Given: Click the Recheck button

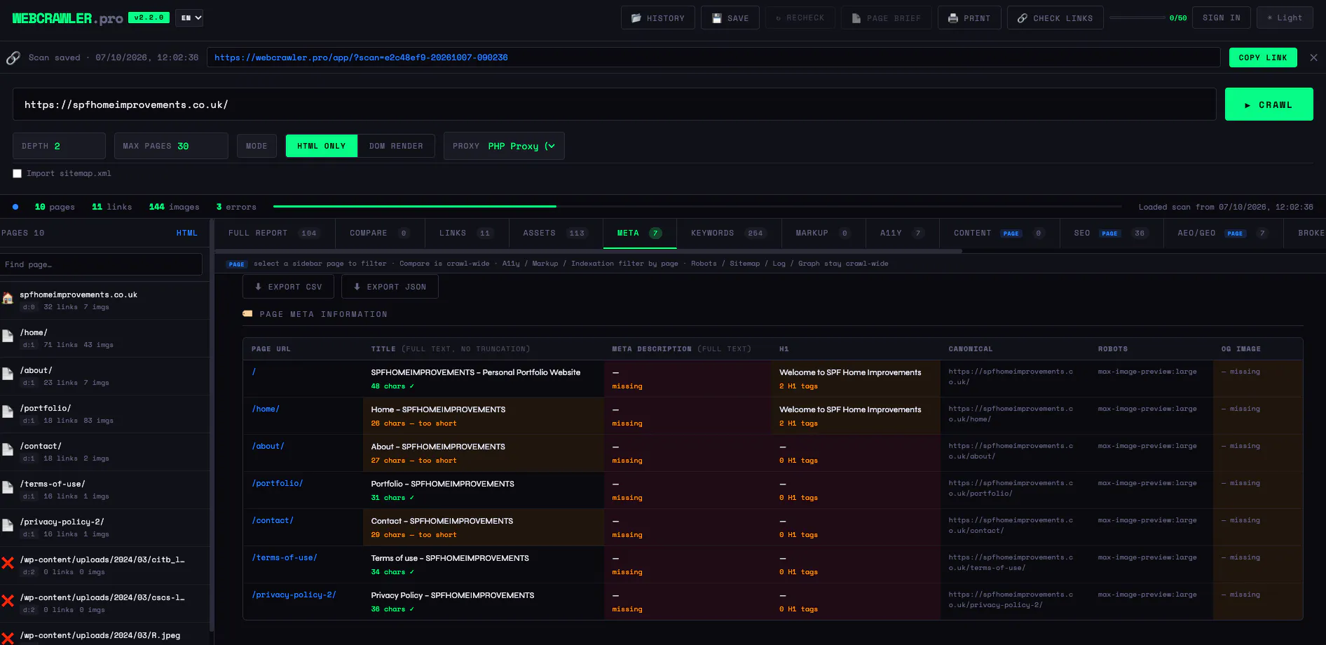Looking at the screenshot, I should pos(800,18).
